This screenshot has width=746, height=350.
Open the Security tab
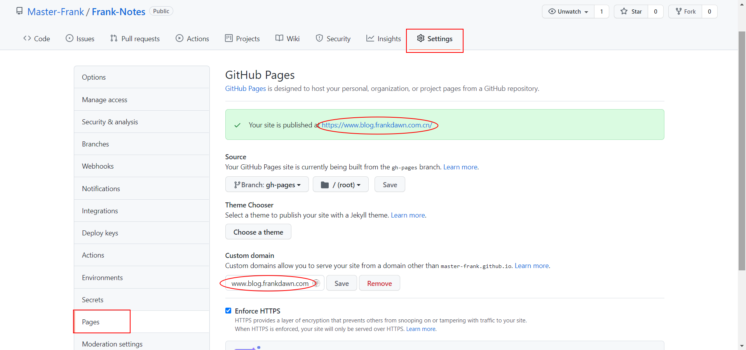pyautogui.click(x=333, y=38)
